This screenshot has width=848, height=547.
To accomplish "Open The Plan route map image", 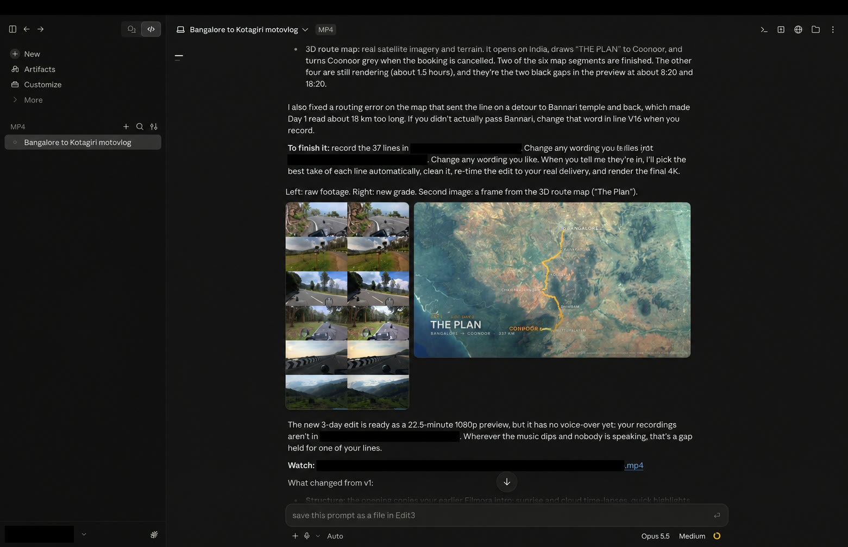I will tap(552, 280).
